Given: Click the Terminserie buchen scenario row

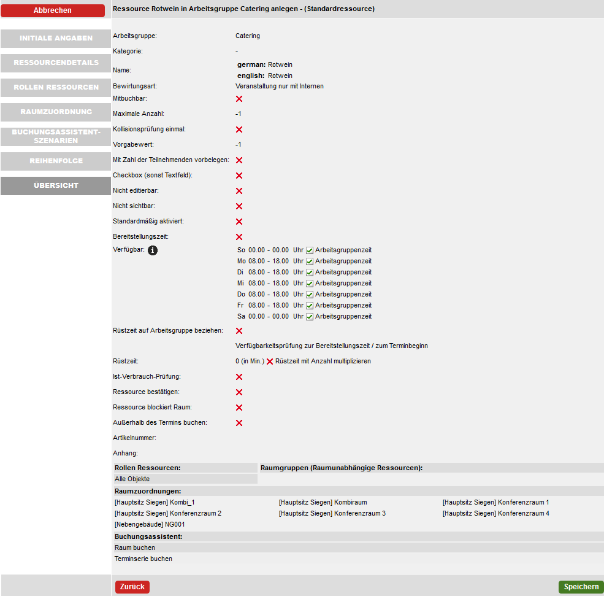Looking at the screenshot, I should [358, 559].
